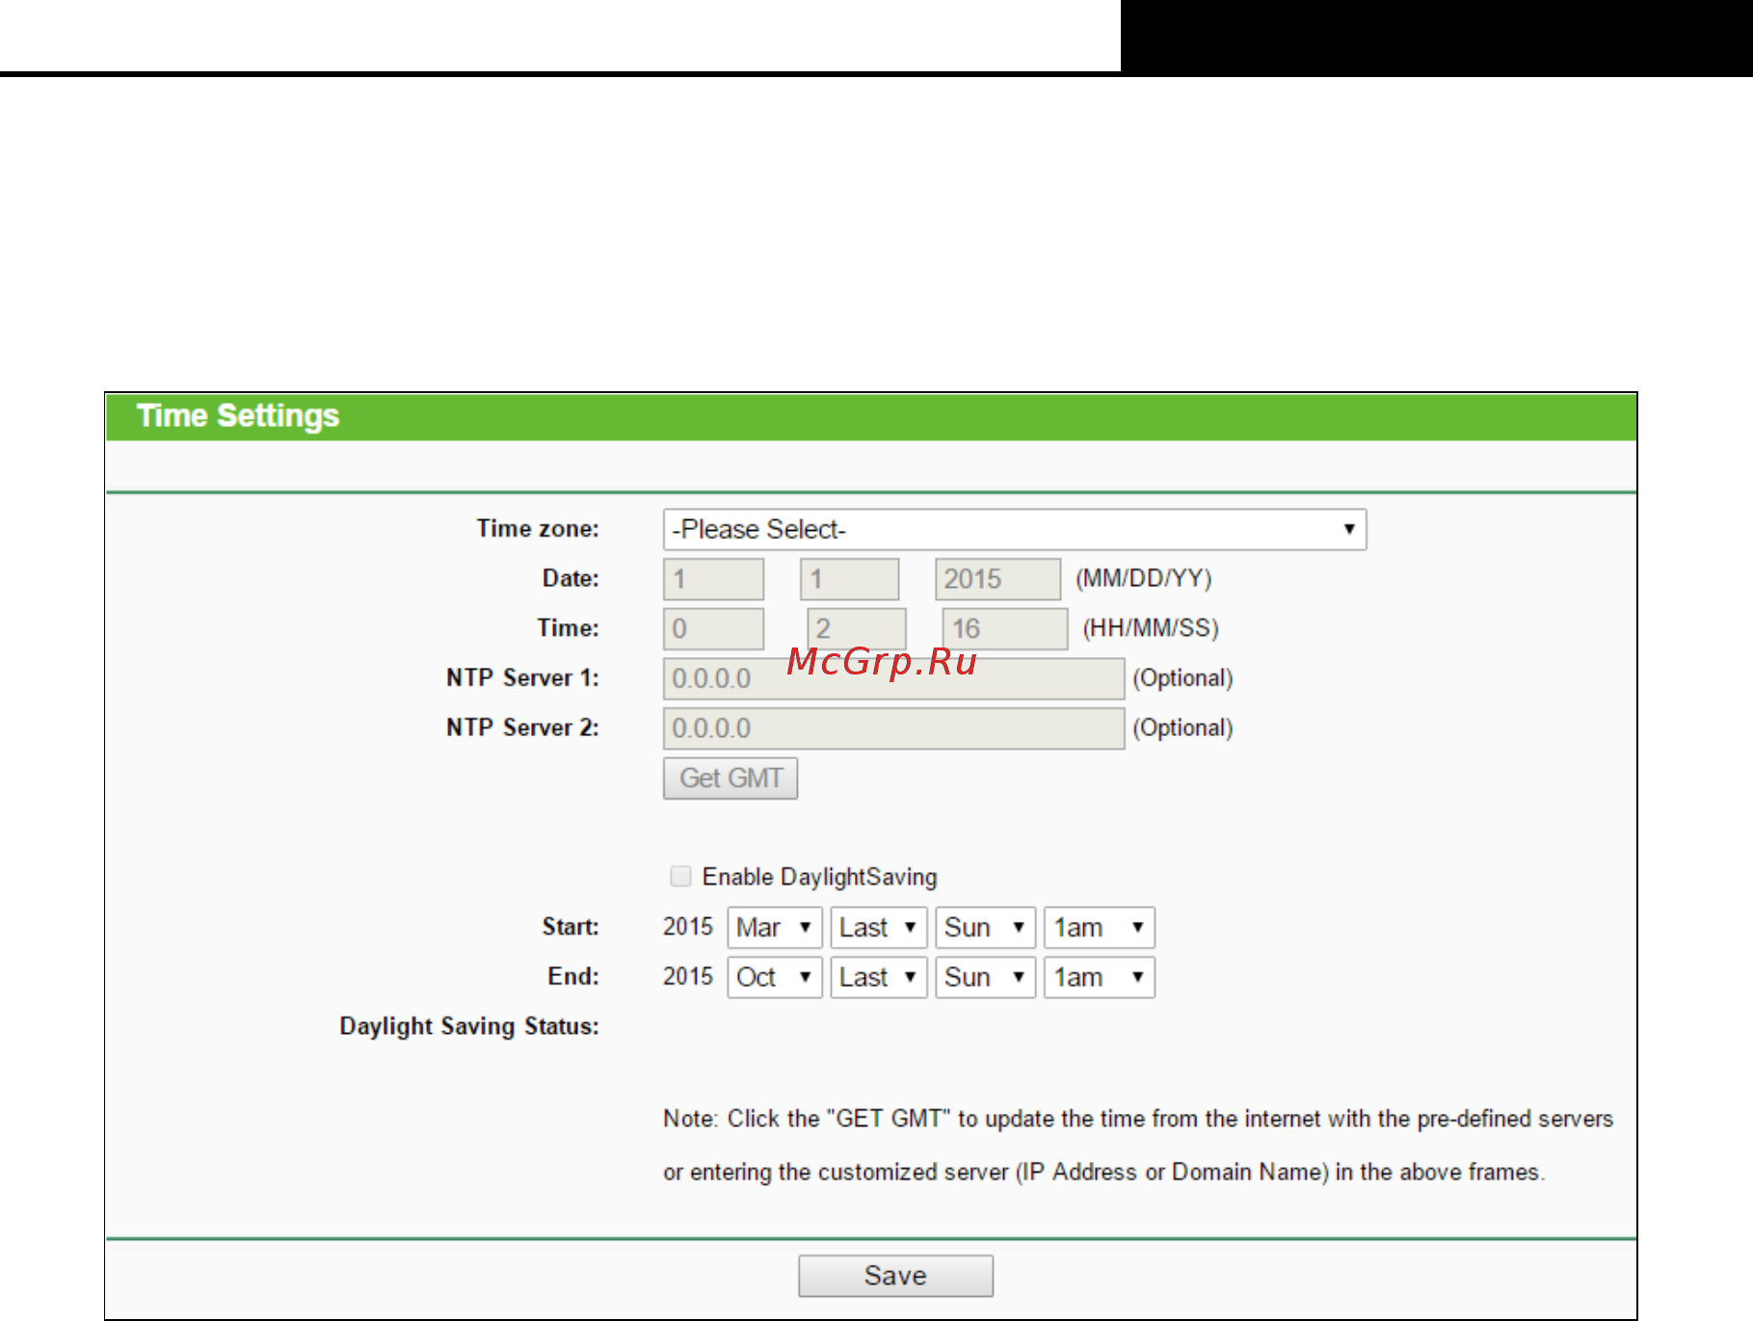Open the End month dropdown showing Oct
Screen dimensions: 1753x1321
tap(775, 977)
